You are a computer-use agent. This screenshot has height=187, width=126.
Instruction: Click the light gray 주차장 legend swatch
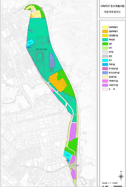[x=105, y=52]
